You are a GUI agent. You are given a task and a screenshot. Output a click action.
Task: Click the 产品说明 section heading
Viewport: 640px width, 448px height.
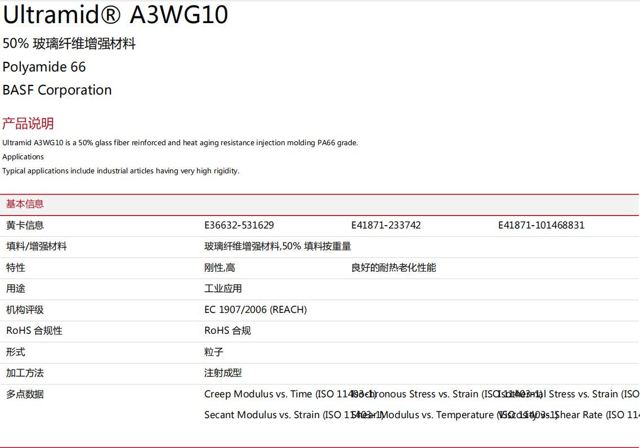(x=28, y=123)
